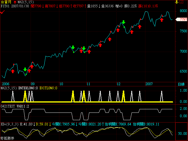Click the yellow anchor icon
This screenshot has height=141, width=188.
point(177,2)
